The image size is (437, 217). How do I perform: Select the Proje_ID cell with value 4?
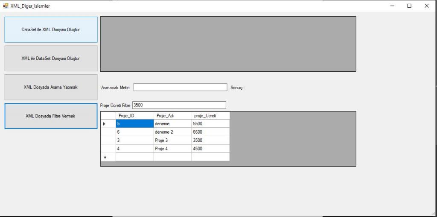134,149
